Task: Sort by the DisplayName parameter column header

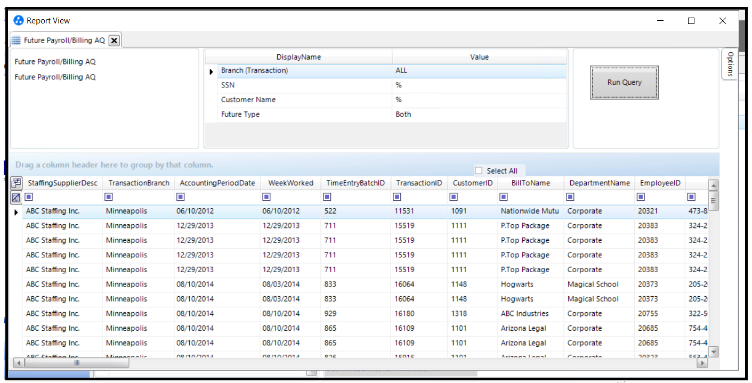Action: [298, 57]
